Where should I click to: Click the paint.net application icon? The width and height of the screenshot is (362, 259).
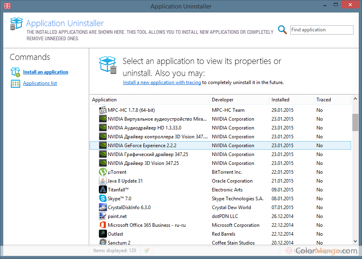pyautogui.click(x=103, y=216)
